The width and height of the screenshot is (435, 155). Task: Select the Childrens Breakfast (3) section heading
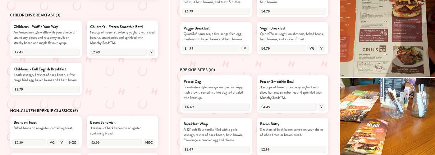coord(35,15)
